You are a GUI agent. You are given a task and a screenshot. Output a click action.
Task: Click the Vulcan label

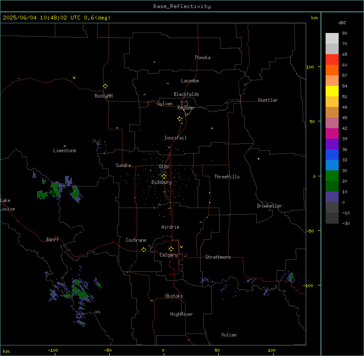coord(229,335)
